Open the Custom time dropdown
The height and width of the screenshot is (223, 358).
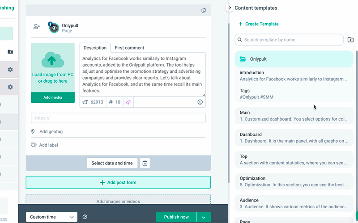51,217
